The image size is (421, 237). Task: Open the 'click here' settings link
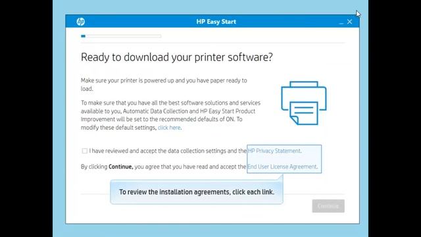[x=169, y=128]
